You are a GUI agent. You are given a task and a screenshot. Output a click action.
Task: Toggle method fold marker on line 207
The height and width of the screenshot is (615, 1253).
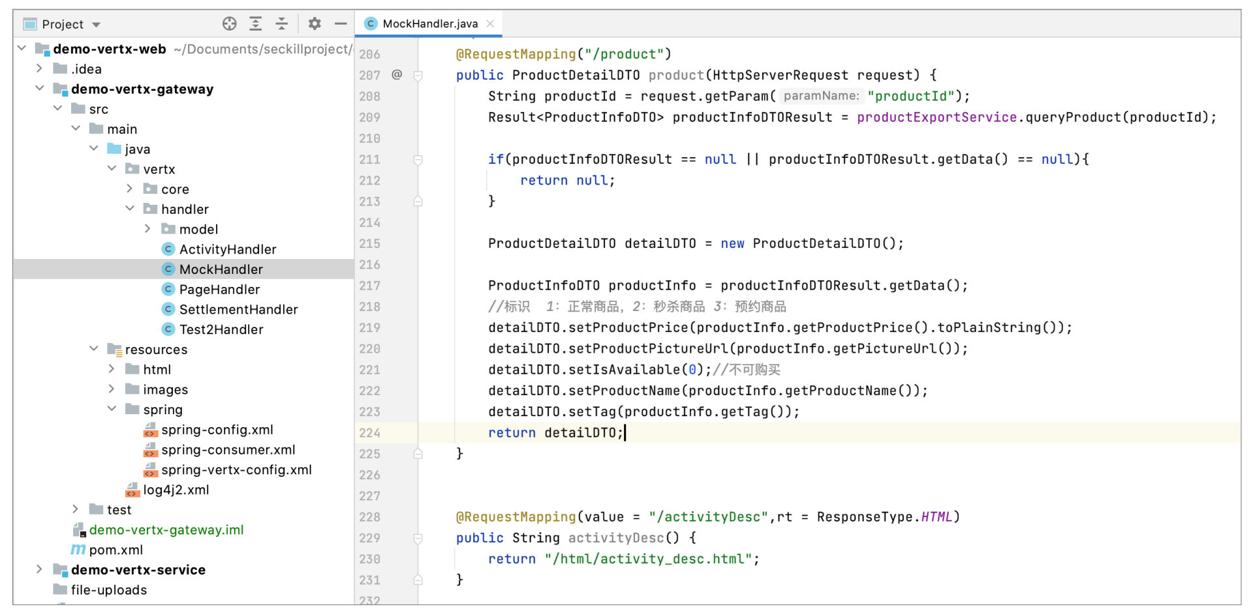pos(418,76)
